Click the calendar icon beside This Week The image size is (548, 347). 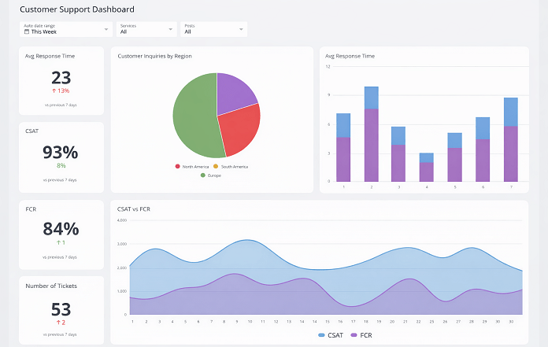pyautogui.click(x=27, y=32)
